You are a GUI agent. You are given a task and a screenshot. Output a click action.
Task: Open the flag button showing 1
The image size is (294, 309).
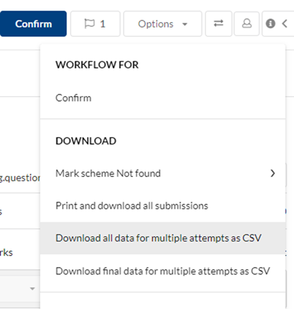click(95, 24)
